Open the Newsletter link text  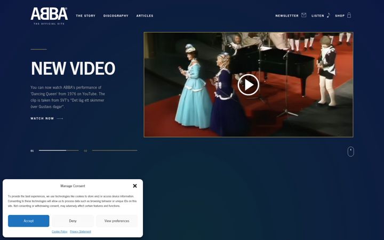tap(287, 15)
